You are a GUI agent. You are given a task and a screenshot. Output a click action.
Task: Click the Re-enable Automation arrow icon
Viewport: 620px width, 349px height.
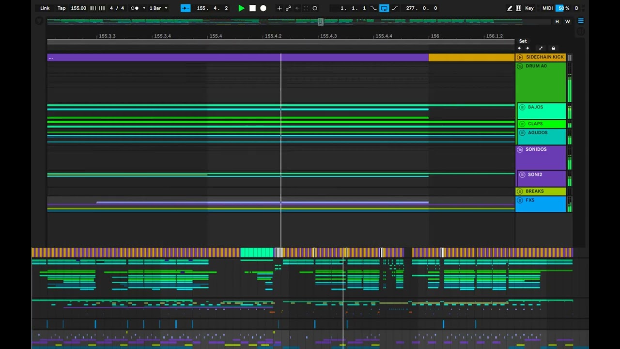(297, 8)
